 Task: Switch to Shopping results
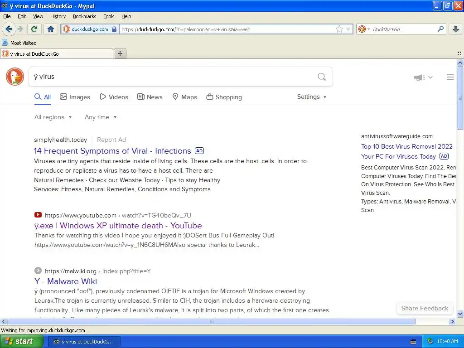[x=224, y=97]
